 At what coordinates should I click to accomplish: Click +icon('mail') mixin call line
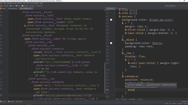(66, 85)
